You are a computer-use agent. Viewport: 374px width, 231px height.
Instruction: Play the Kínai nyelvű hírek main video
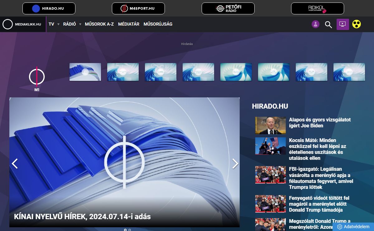(x=124, y=162)
